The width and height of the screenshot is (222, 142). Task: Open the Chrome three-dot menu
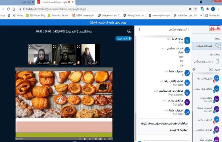(x=219, y=9)
